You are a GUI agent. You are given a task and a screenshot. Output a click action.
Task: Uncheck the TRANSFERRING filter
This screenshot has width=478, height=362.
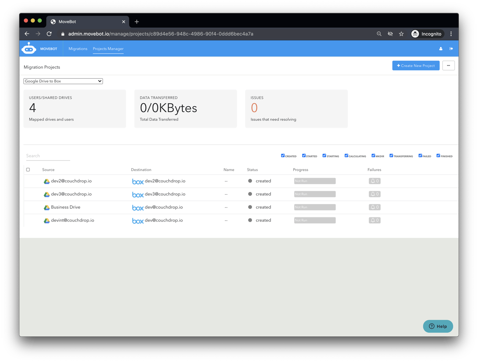coord(391,155)
